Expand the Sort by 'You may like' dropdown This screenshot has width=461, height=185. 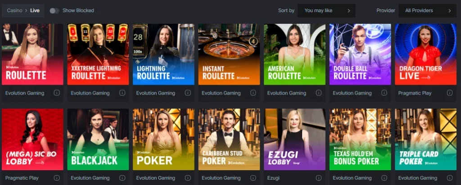[326, 11]
